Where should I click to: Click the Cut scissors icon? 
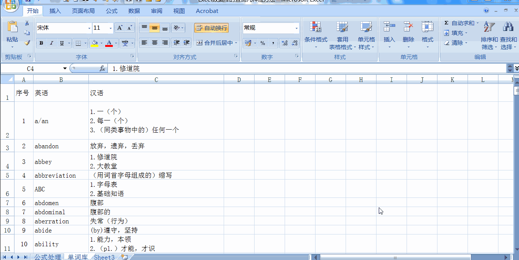pyautogui.click(x=27, y=23)
